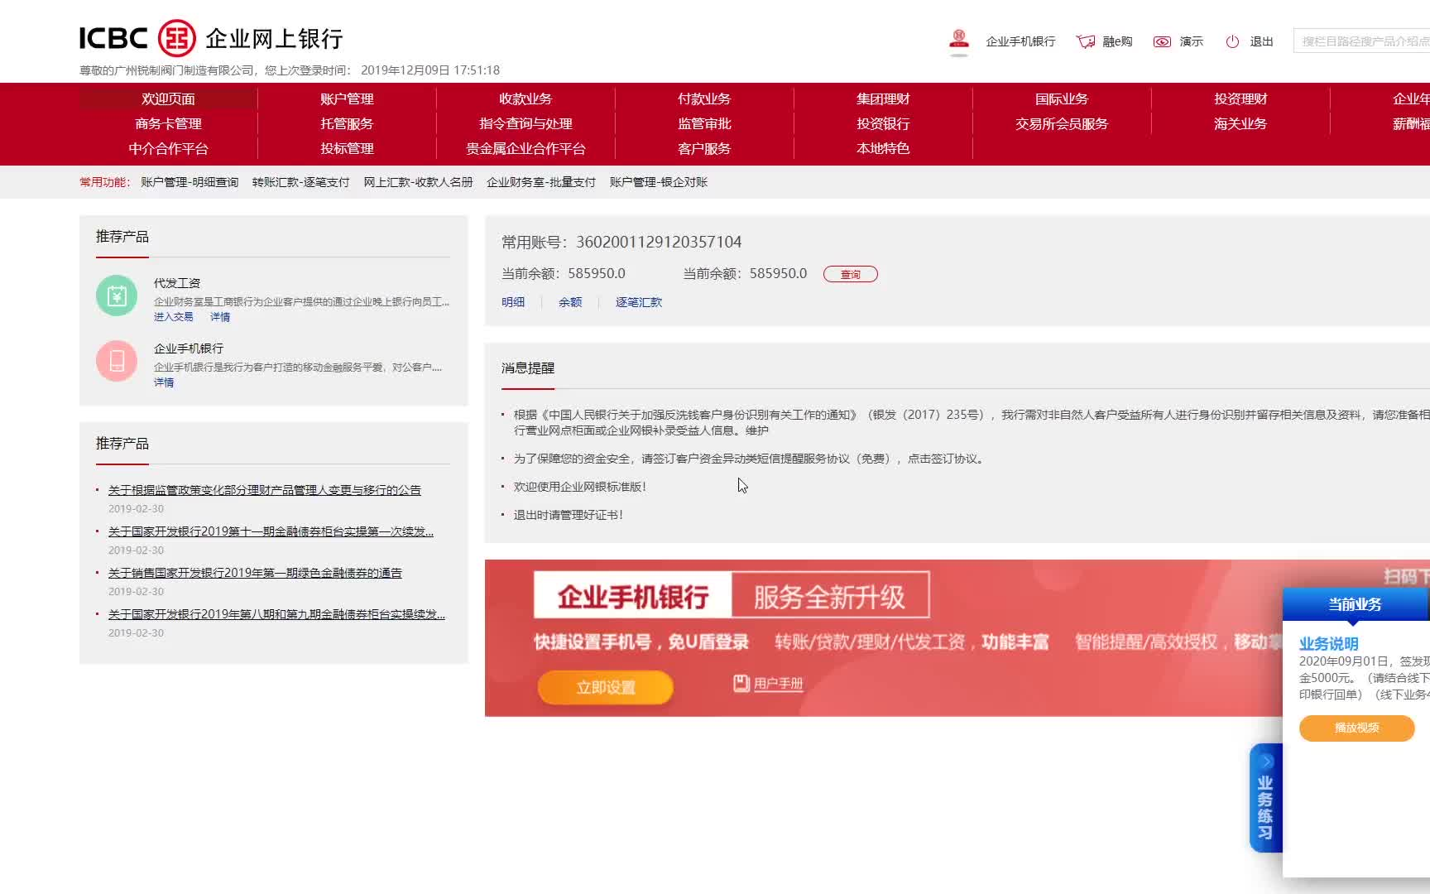Screen dimensions: 1430x894
Task: Open notice about 第一期绿色金融债券
Action: point(255,573)
